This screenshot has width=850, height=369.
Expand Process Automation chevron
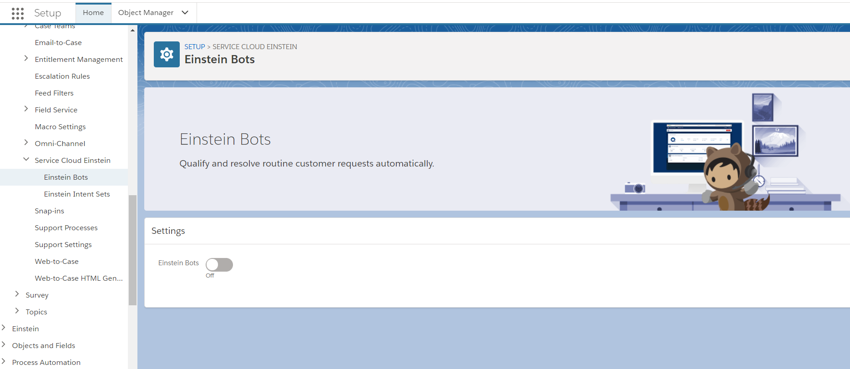click(3, 362)
